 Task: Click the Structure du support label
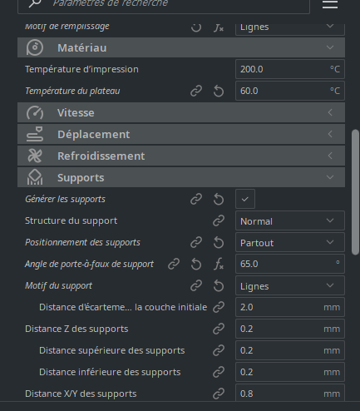click(x=71, y=220)
